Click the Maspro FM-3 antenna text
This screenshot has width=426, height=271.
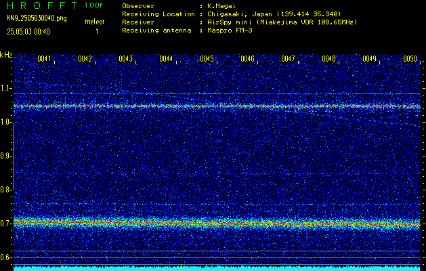[x=230, y=30]
